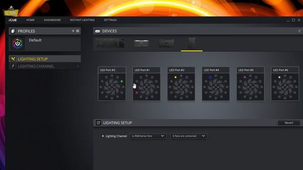Viewport: 303px width, 170px height.
Task: Click the Default profile name
Action: (x=35, y=40)
